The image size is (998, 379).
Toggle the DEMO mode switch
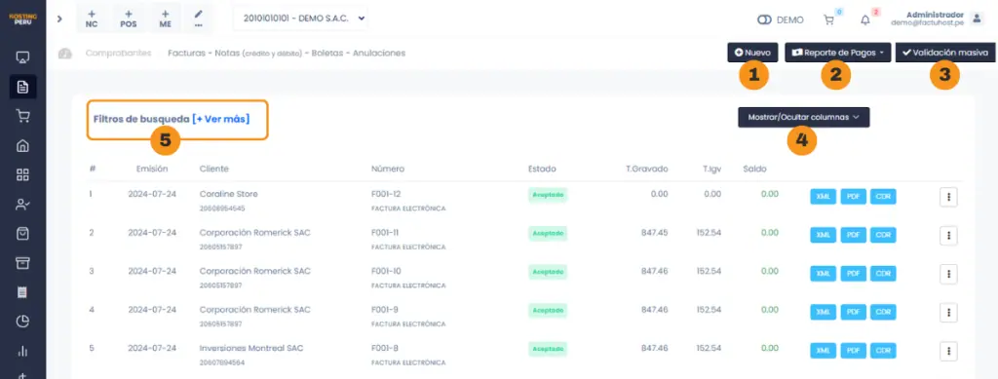tap(764, 19)
